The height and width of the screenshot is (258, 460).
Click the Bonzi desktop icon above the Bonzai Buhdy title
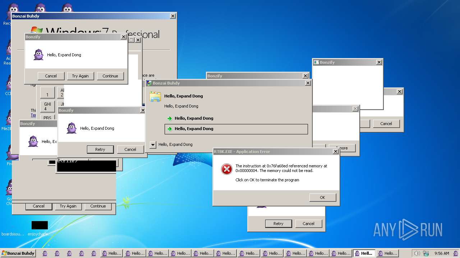[x=13, y=8]
